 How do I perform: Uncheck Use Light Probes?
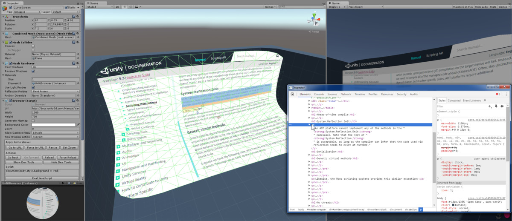point(33,87)
